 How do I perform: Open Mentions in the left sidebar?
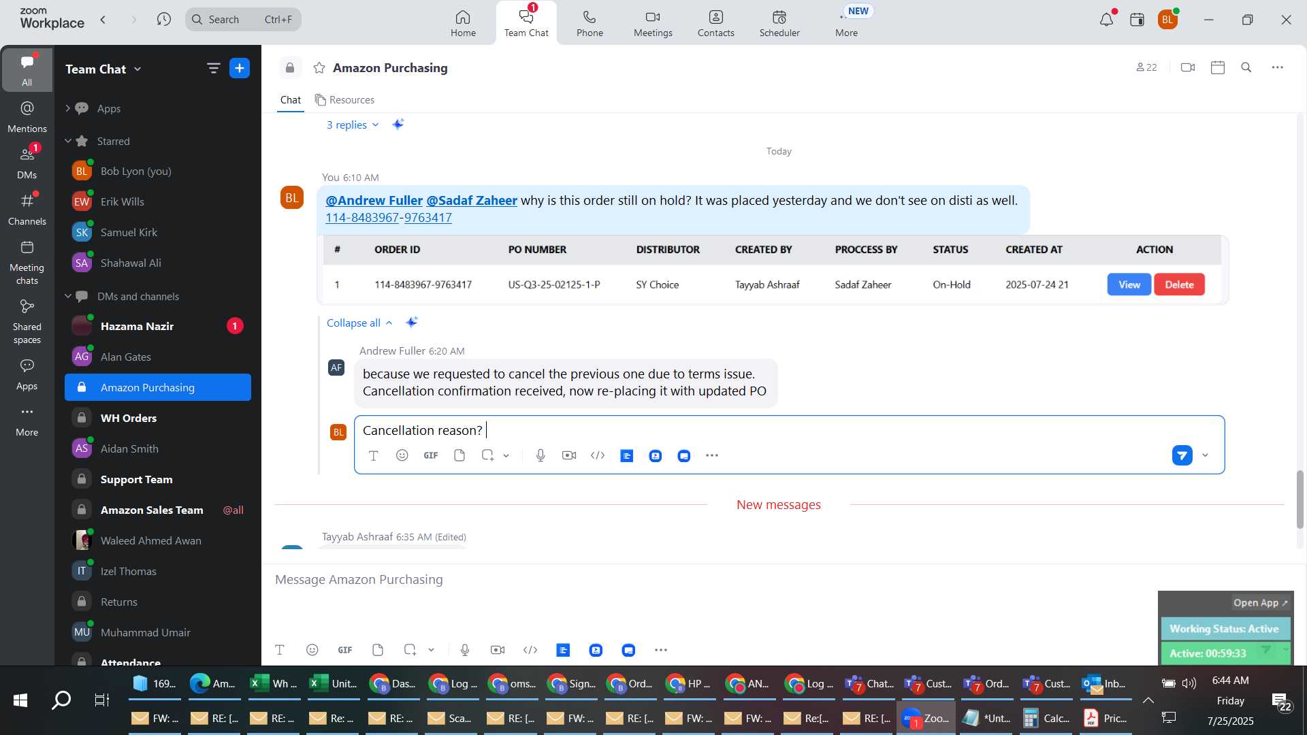pyautogui.click(x=27, y=117)
